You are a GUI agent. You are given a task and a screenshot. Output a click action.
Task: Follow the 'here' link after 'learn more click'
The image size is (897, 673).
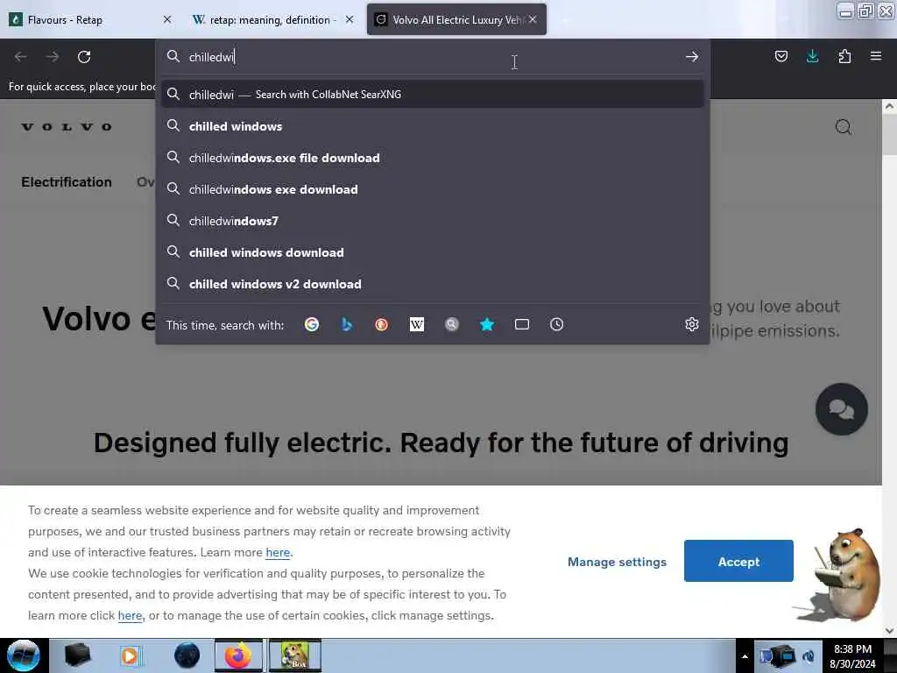click(130, 616)
